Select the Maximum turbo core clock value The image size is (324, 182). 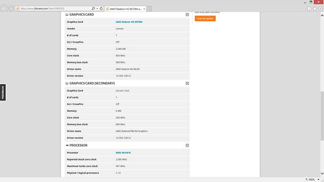[x=120, y=166]
